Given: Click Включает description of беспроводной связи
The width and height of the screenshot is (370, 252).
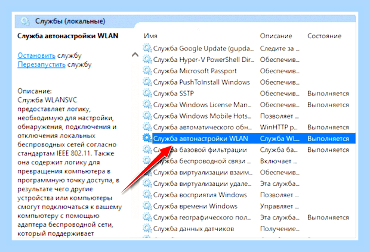Looking at the screenshot, I should 279,161.
